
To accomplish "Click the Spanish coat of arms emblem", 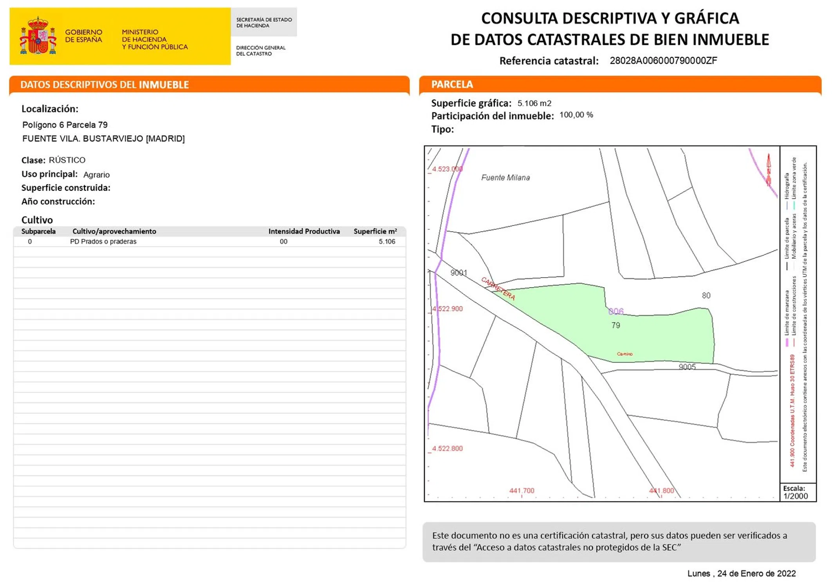I will tap(38, 36).
